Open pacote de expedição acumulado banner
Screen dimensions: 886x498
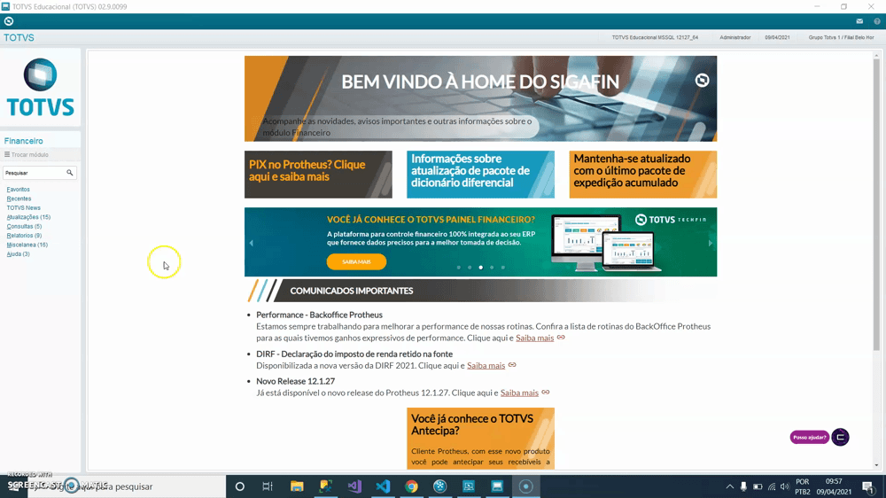[643, 174]
